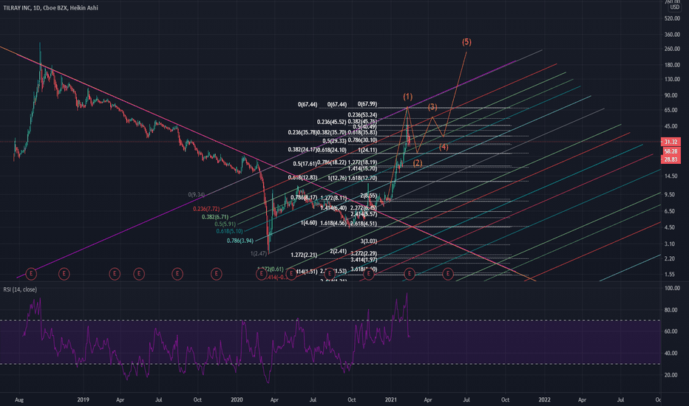The image size is (689, 406).
Task: Select the Elliott wave (5) label
Action: [466, 42]
